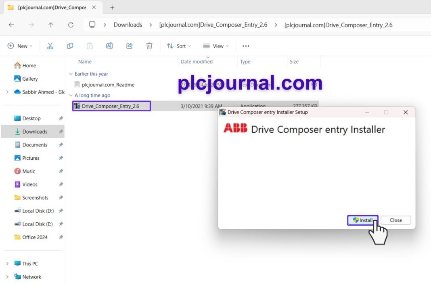Open the View options dropdown
Image resolution: width=431 pixels, height=284 pixels.
[x=215, y=46]
